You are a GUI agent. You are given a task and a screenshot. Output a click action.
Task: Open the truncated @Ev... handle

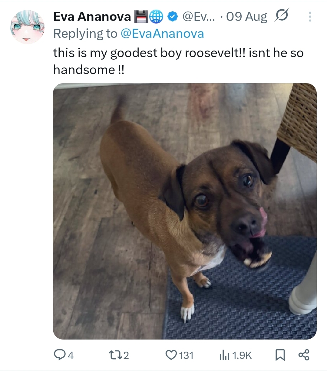coord(199,17)
